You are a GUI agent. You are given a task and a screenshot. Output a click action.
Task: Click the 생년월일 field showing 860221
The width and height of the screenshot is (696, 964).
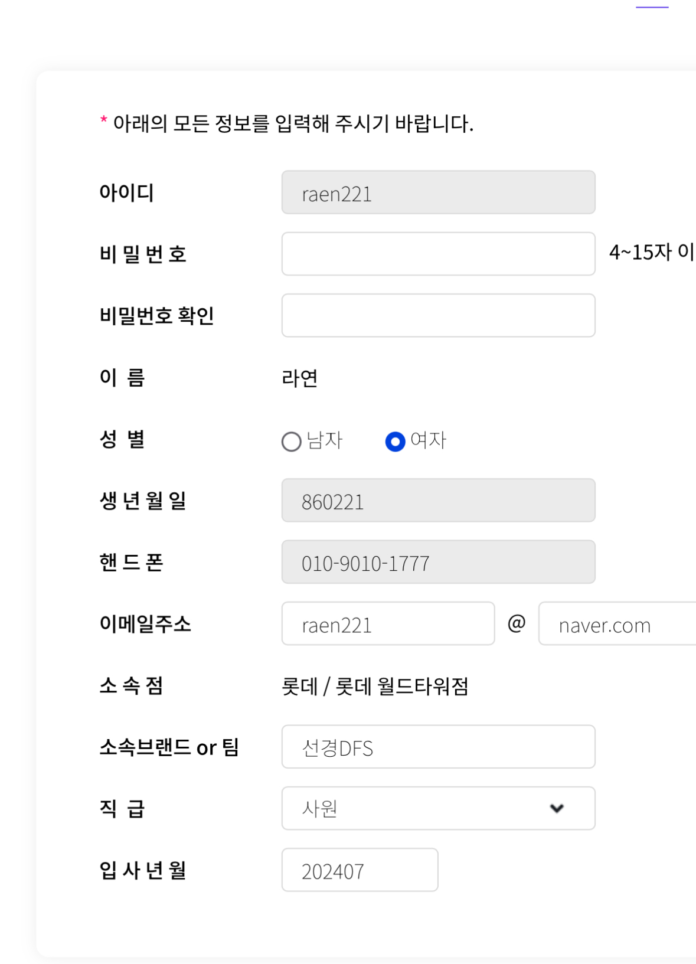(438, 501)
